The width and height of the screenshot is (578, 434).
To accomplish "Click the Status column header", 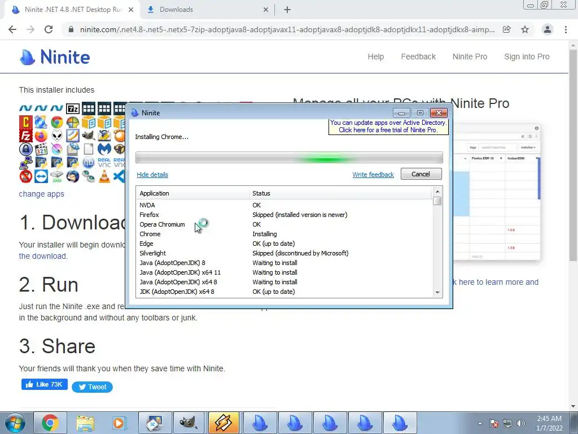I will 340,193.
